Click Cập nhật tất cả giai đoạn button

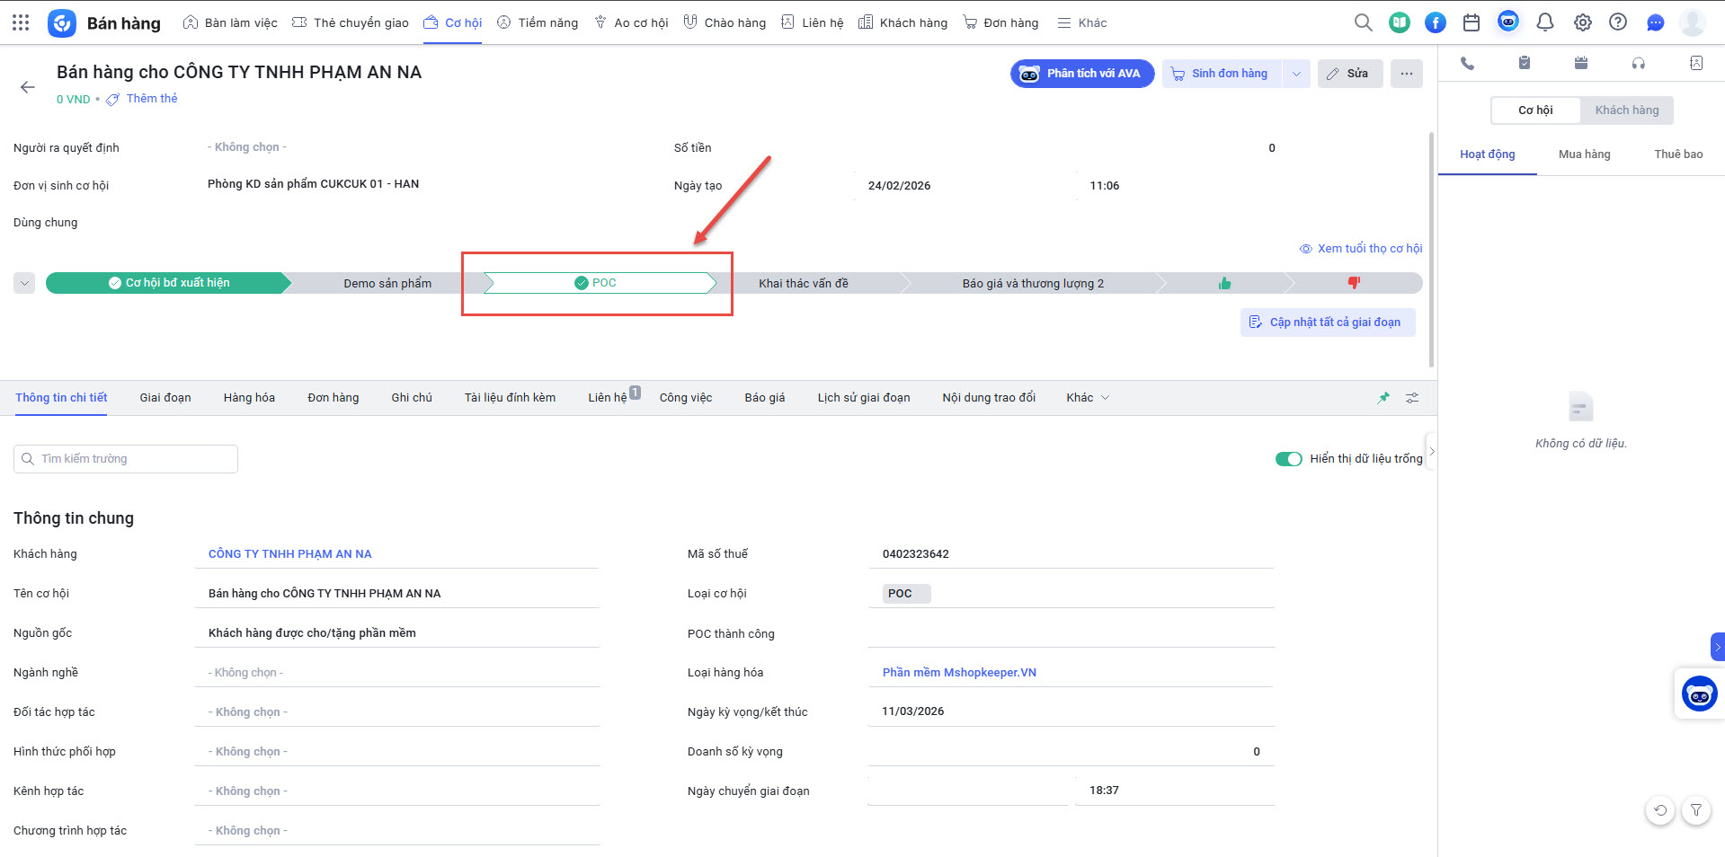pyautogui.click(x=1327, y=322)
